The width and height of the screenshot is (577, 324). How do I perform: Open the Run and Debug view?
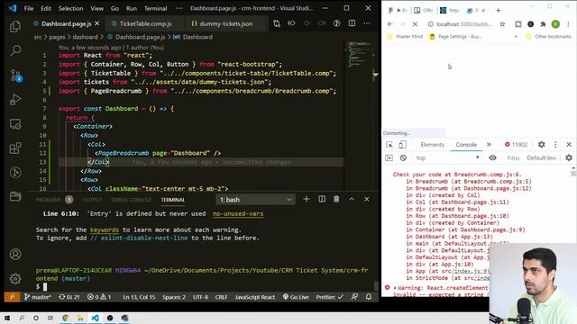[x=15, y=100]
